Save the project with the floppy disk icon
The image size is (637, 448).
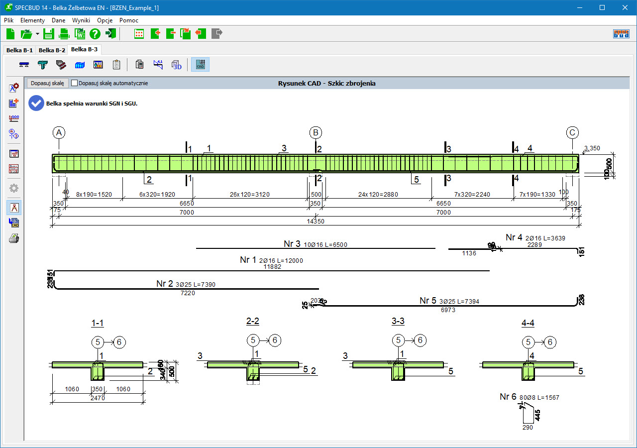click(48, 34)
